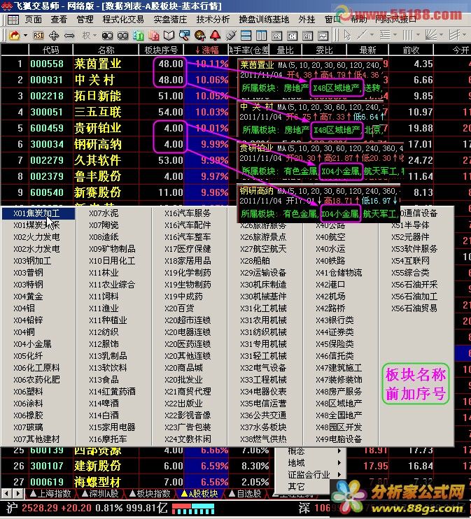Expand the line tool dropdown arrow
Viewport: 471px width, 519px height.
[372, 35]
